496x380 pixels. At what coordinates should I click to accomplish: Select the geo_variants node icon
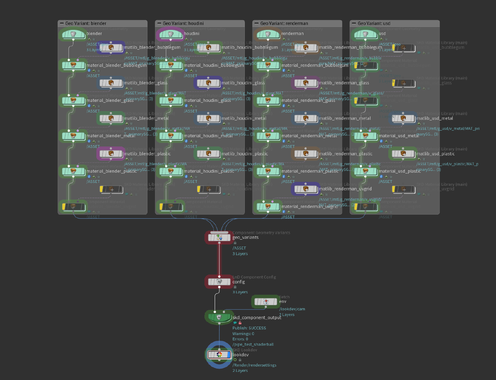pos(219,237)
